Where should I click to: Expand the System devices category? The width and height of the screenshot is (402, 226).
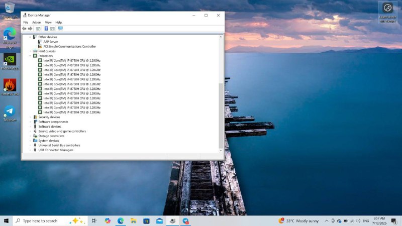tap(30, 141)
